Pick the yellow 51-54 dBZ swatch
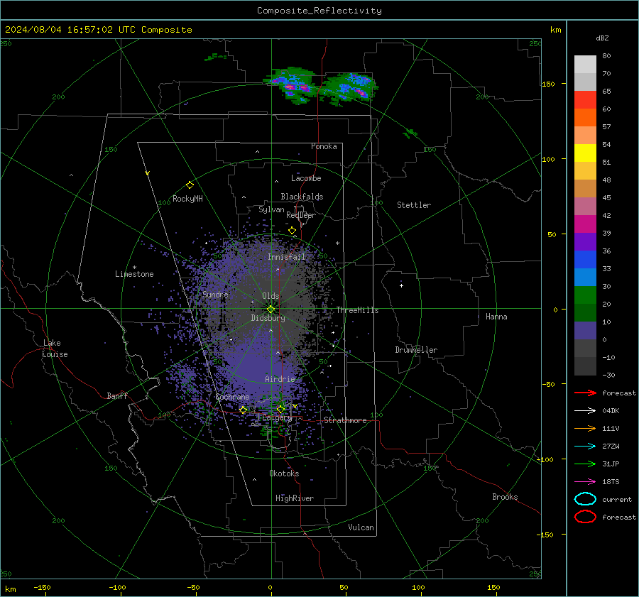The image size is (639, 597). [585, 153]
